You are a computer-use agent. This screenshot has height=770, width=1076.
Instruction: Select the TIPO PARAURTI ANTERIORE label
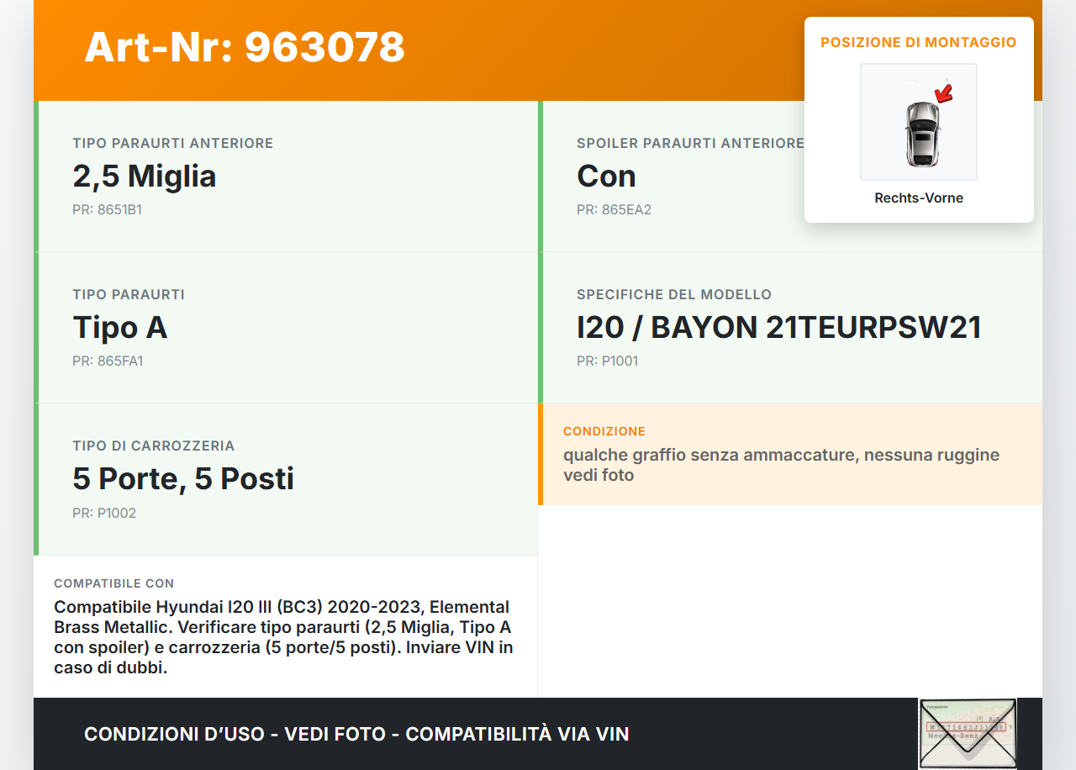173,144
